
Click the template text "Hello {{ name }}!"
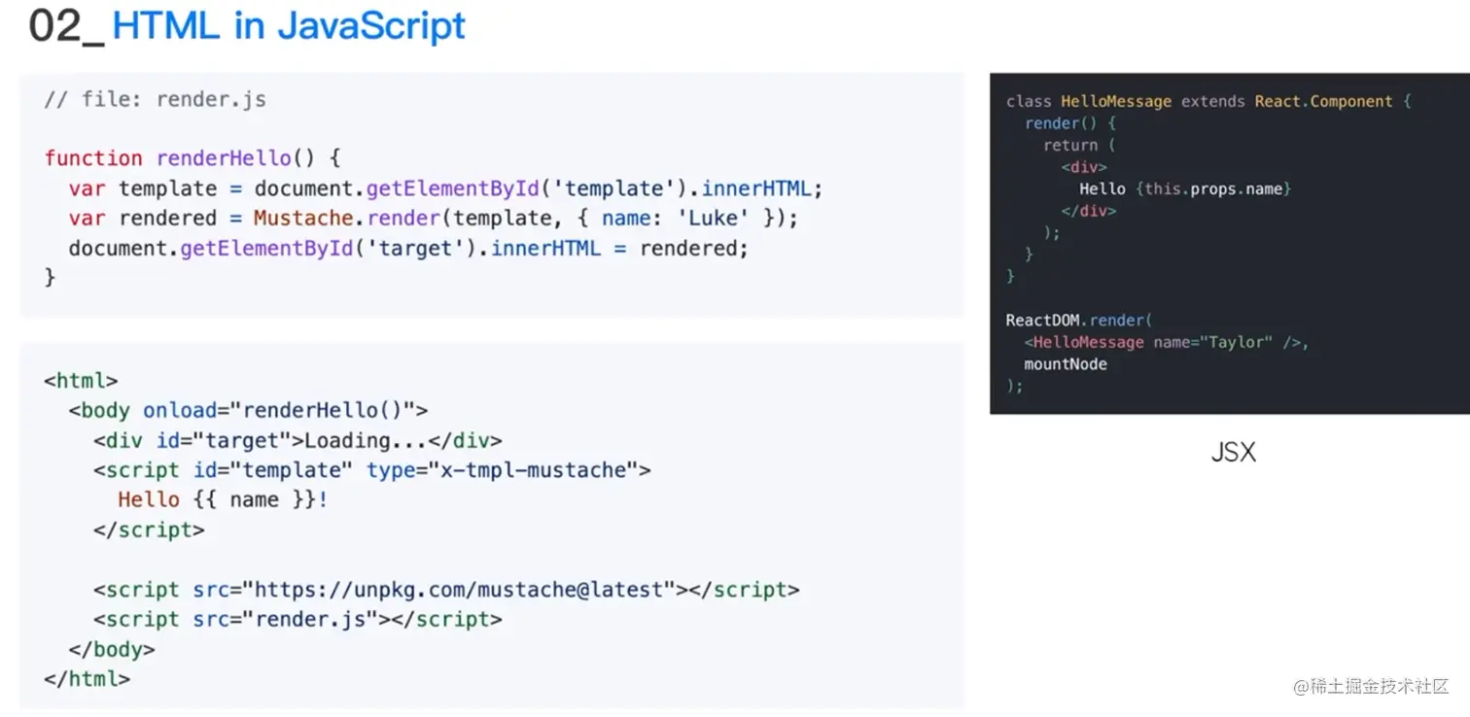[224, 499]
